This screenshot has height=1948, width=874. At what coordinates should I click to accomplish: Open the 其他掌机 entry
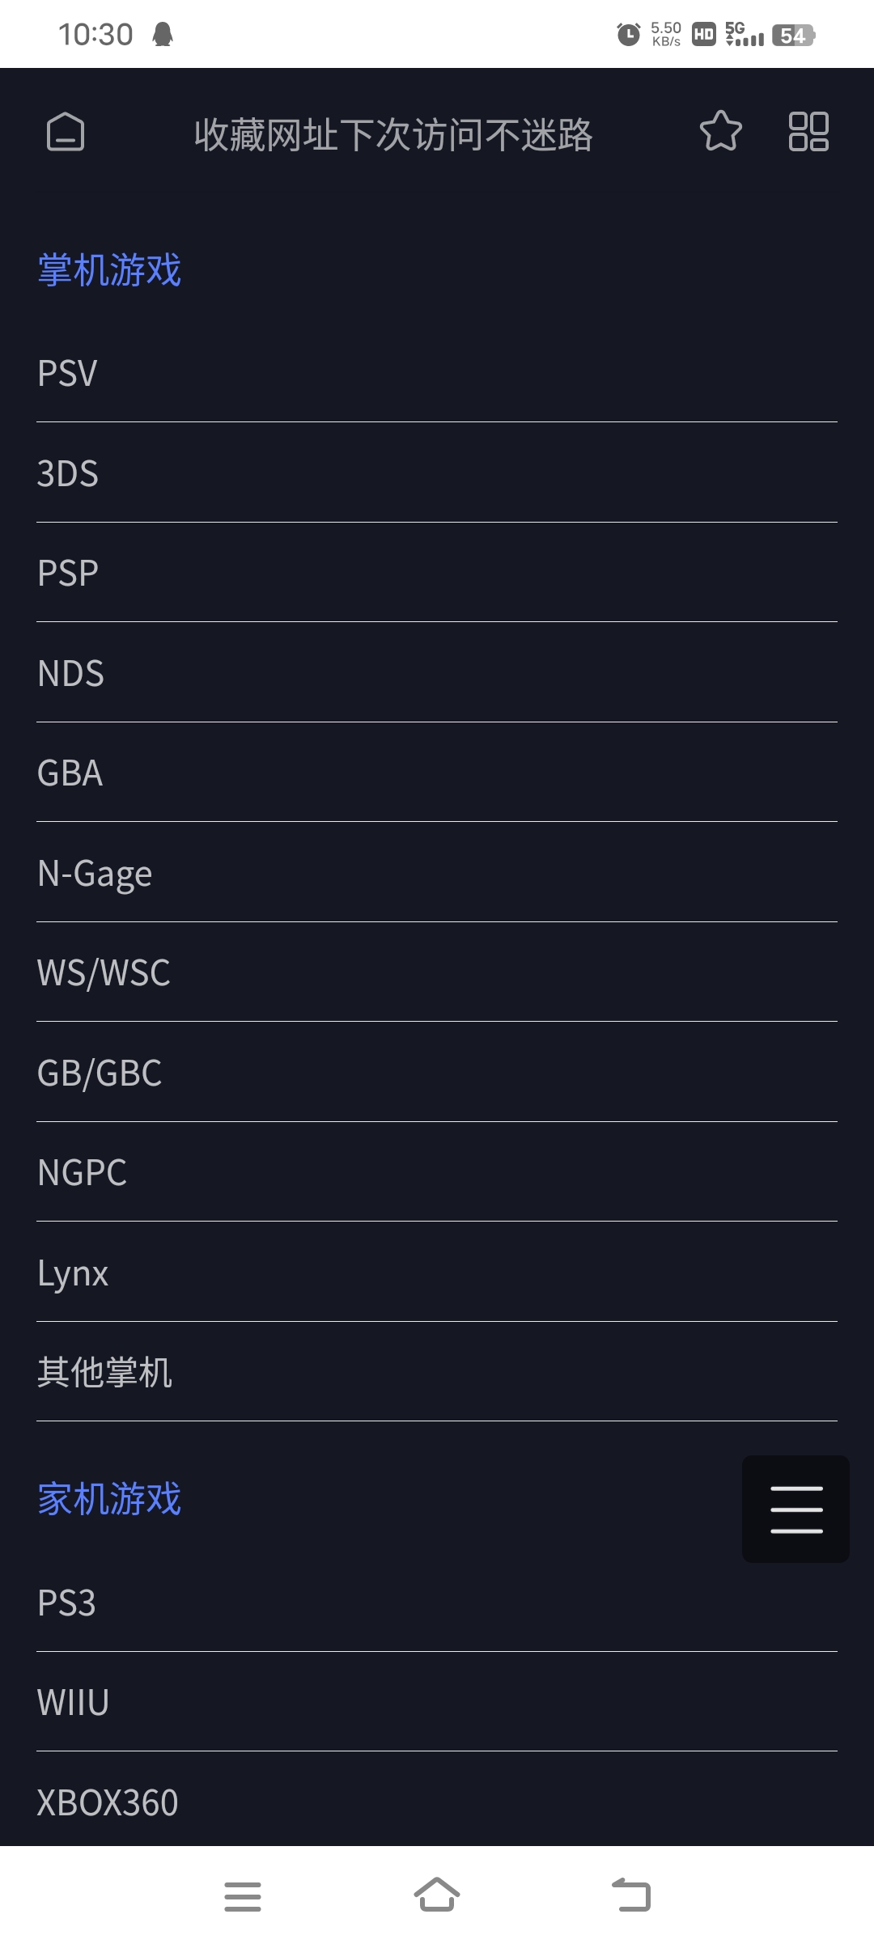pos(437,1372)
